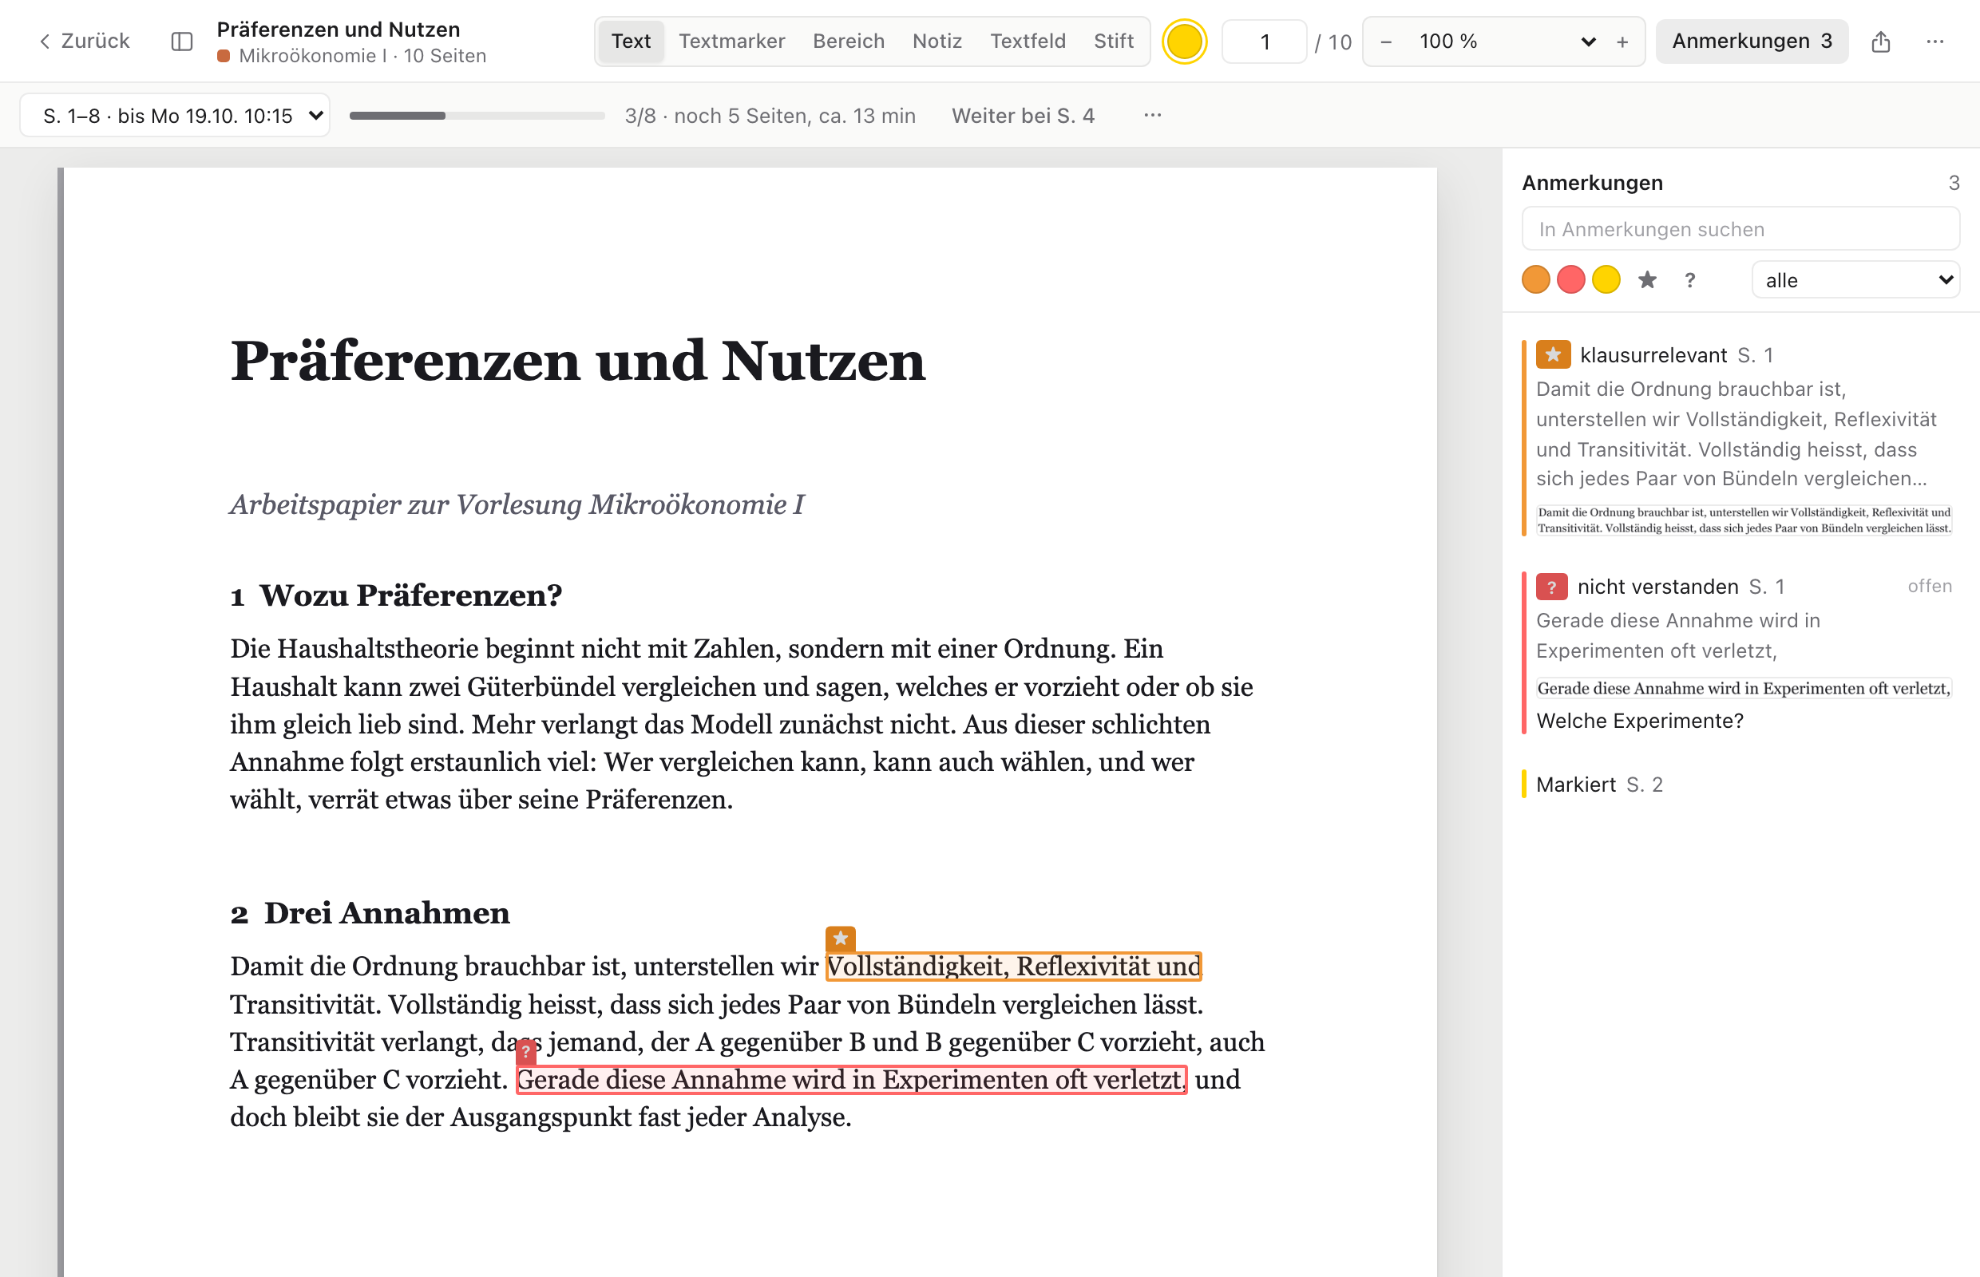Filter annotations by star tag

click(x=1646, y=280)
